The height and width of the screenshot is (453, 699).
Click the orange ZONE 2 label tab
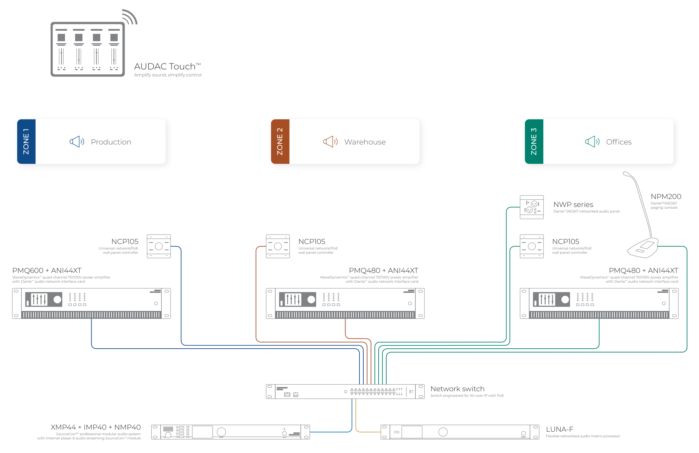pyautogui.click(x=280, y=142)
